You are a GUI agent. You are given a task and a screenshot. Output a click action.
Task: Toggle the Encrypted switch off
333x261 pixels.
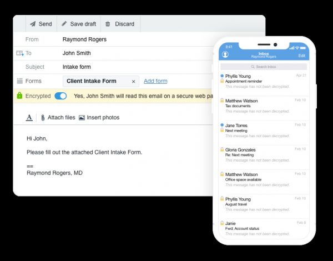[60, 96]
